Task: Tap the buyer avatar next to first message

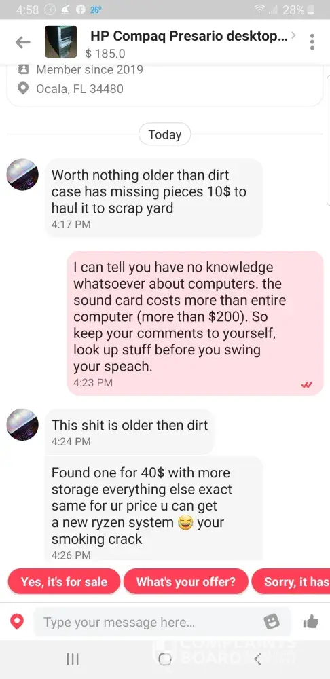Action: point(22,175)
